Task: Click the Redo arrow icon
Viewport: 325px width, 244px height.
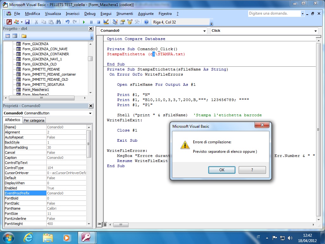Action: (75, 22)
